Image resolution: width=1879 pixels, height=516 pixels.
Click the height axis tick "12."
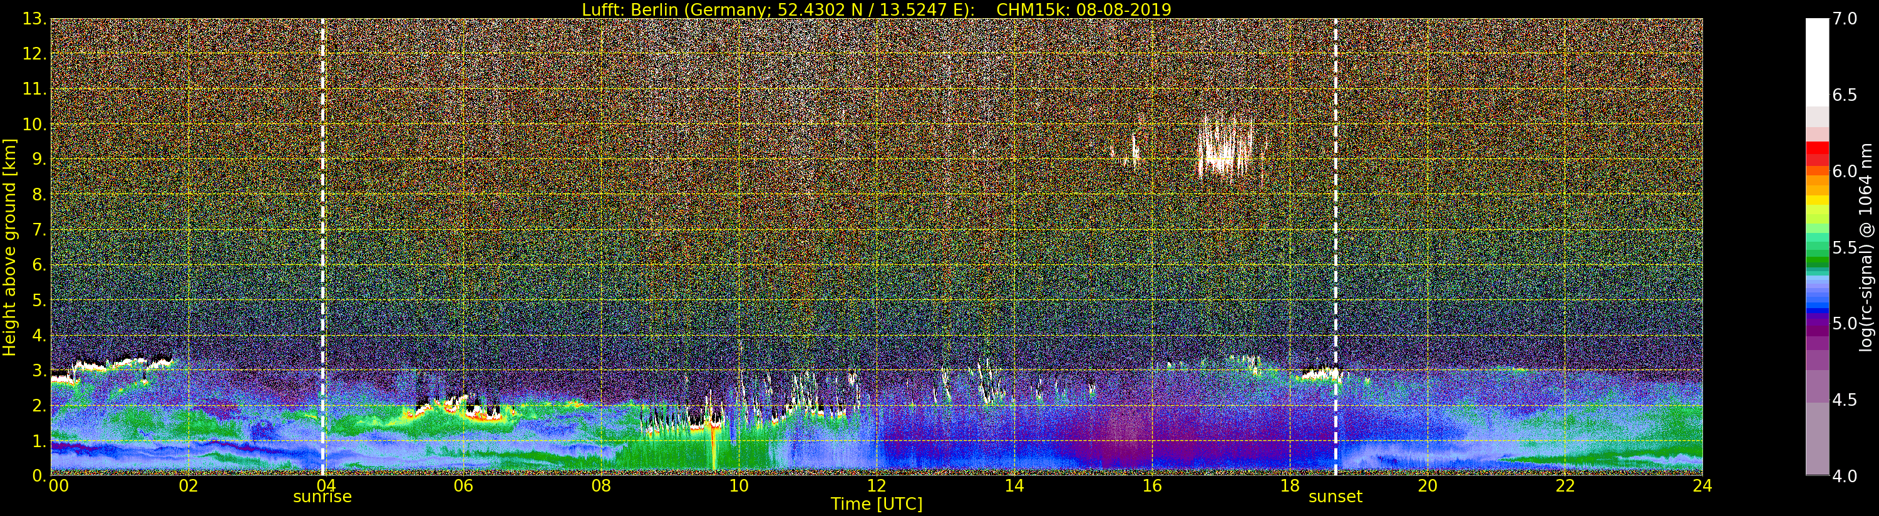[34, 54]
